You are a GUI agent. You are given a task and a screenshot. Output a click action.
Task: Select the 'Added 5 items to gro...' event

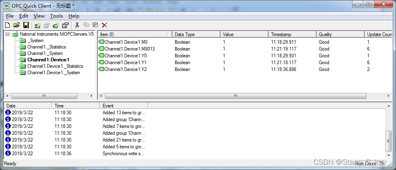(123, 146)
